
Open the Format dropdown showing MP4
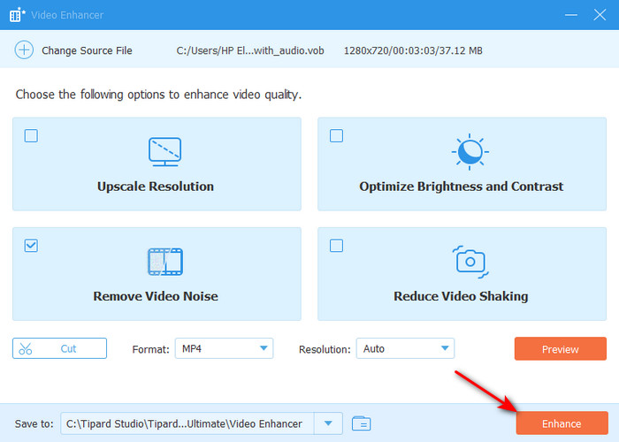[224, 349]
